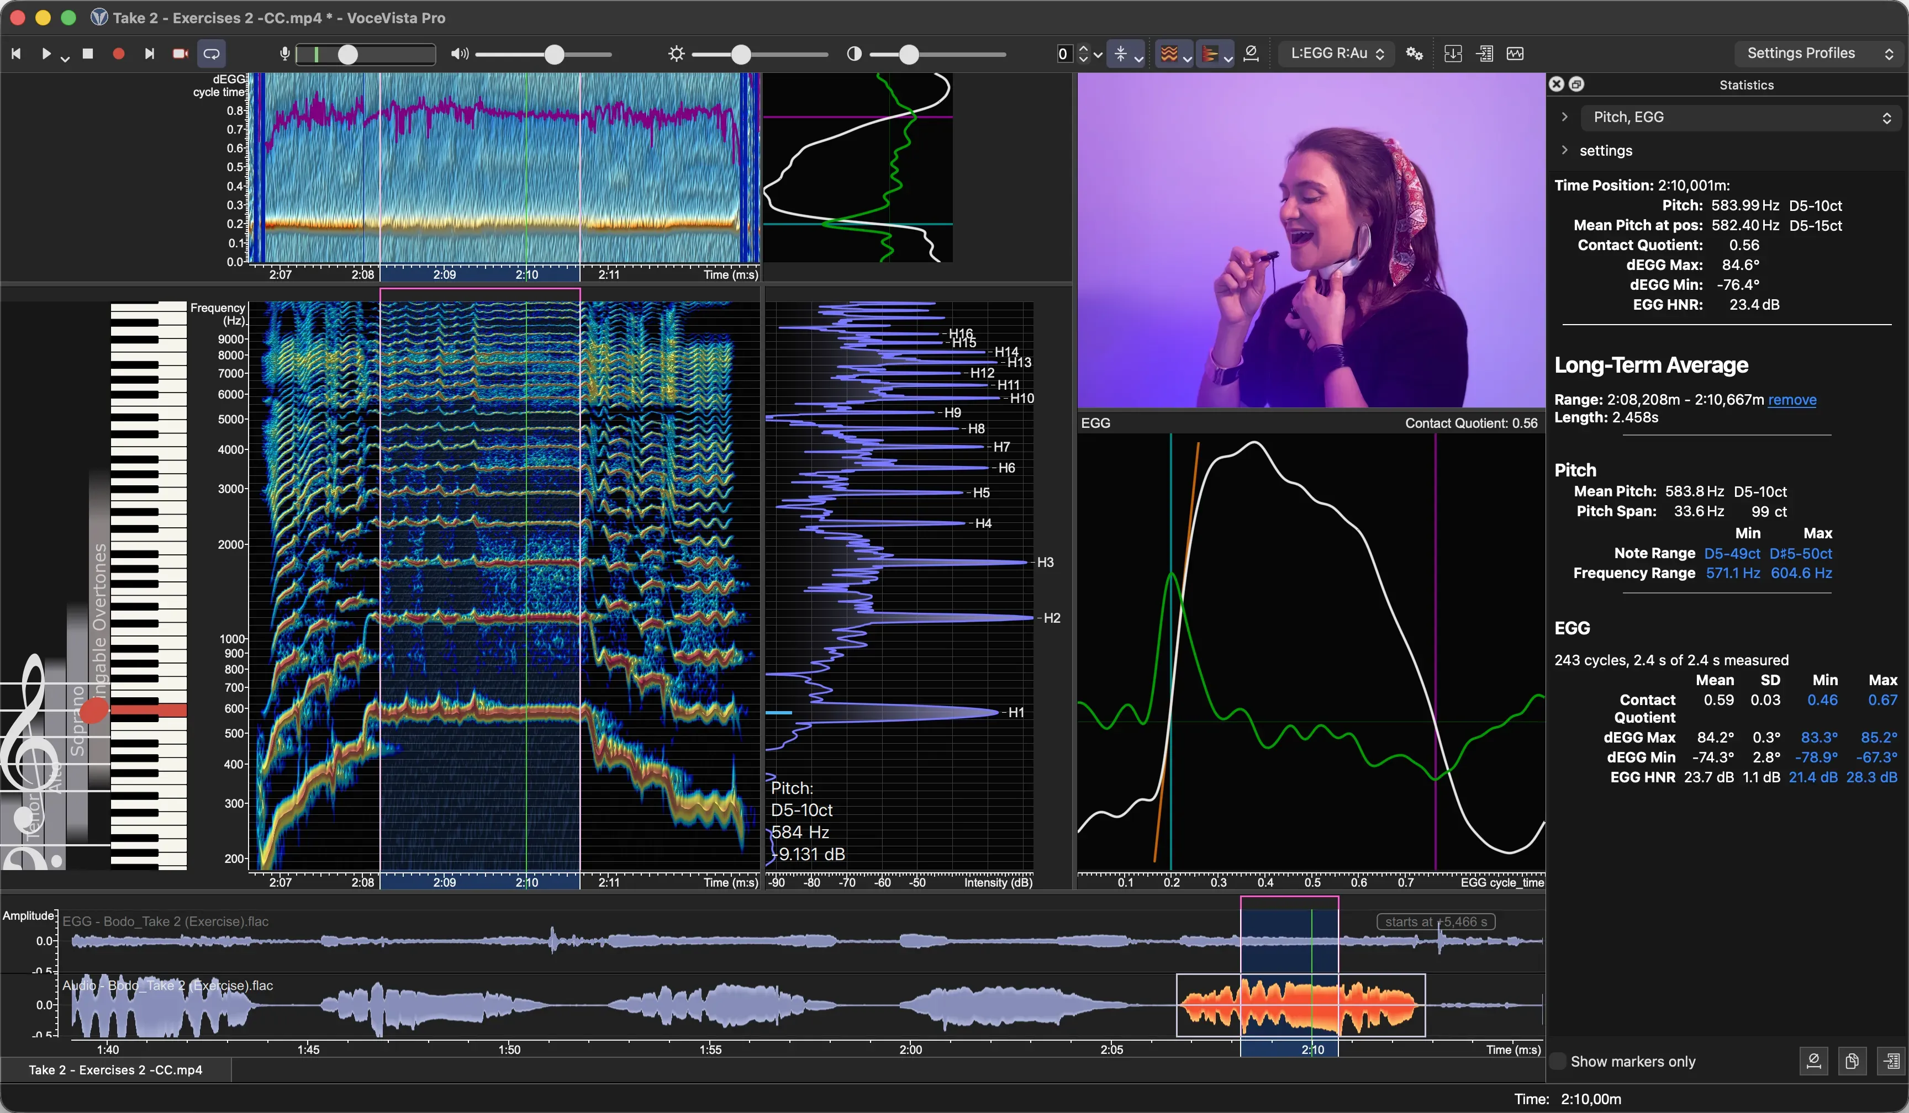Stop playback using the square stop button

88,54
